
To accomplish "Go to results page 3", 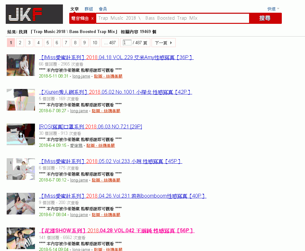I will [x=29, y=43].
